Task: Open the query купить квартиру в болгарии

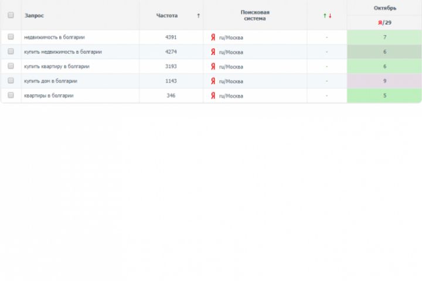Action: pyautogui.click(x=57, y=67)
